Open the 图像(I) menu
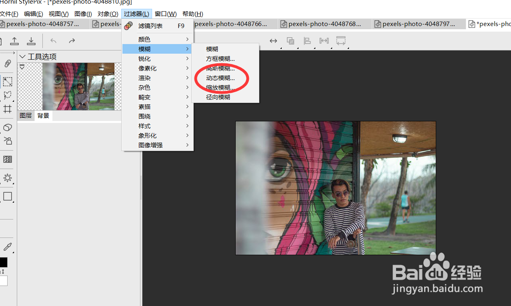Viewport: 511px width, 306px height. (x=83, y=14)
